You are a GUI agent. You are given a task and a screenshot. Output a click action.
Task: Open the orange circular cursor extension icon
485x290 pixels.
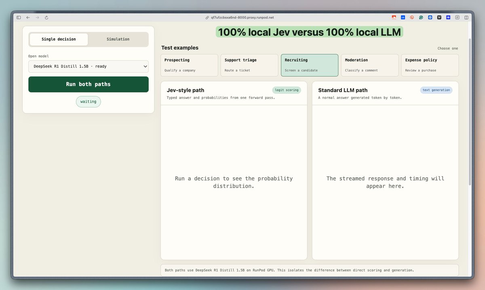(x=412, y=18)
